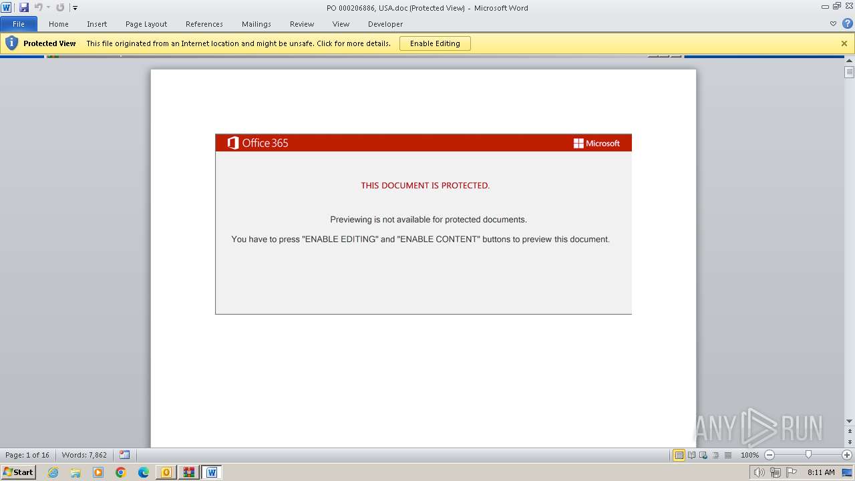Screen dimensions: 855x481
Task: Click the Action Center flag tray icon
Action: [x=792, y=472]
